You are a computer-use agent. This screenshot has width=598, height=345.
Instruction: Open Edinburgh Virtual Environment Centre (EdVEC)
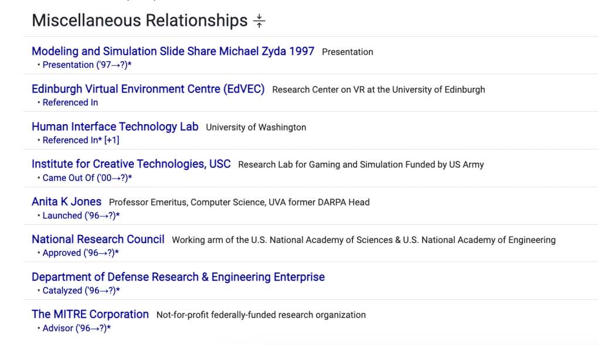point(148,89)
